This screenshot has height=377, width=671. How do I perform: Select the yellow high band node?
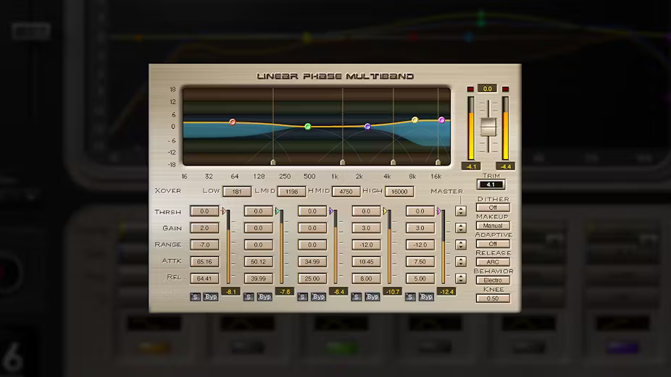415,120
